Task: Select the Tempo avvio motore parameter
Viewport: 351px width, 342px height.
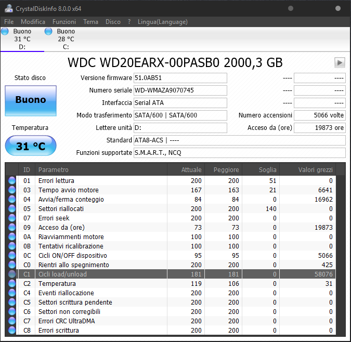Action: pos(69,190)
